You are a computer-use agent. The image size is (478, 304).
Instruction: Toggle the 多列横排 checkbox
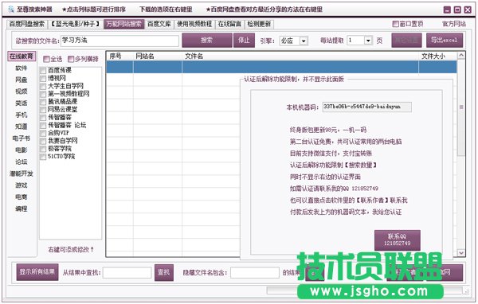pos(71,59)
